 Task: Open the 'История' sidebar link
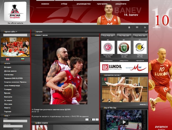8,67
